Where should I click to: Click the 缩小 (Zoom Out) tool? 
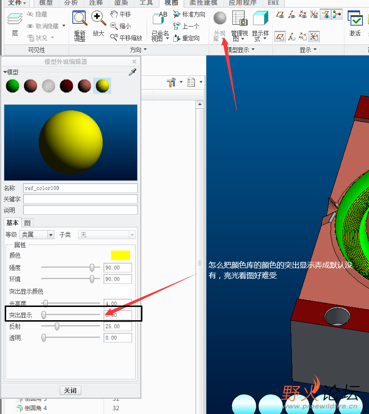point(120,26)
